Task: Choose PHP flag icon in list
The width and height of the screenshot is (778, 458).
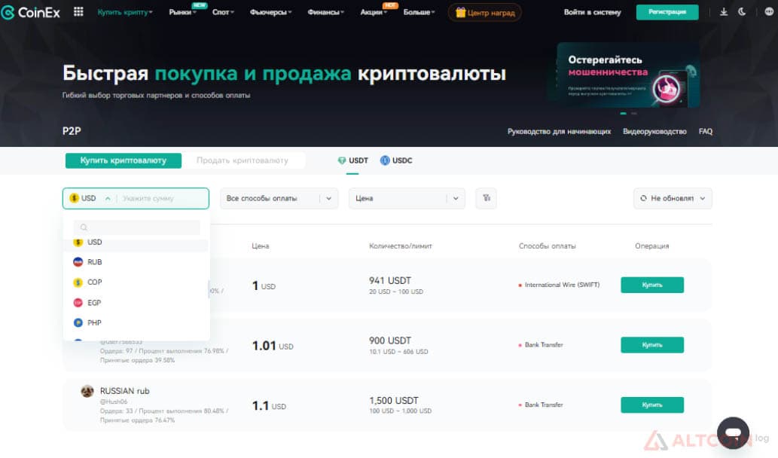Action: [78, 322]
